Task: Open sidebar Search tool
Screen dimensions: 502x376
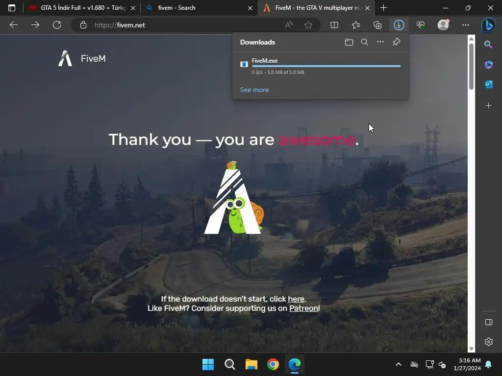Action: (x=489, y=45)
